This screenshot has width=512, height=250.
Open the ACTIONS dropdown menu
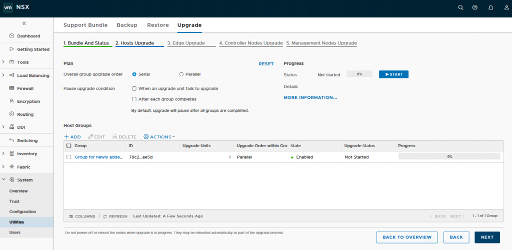pos(159,137)
